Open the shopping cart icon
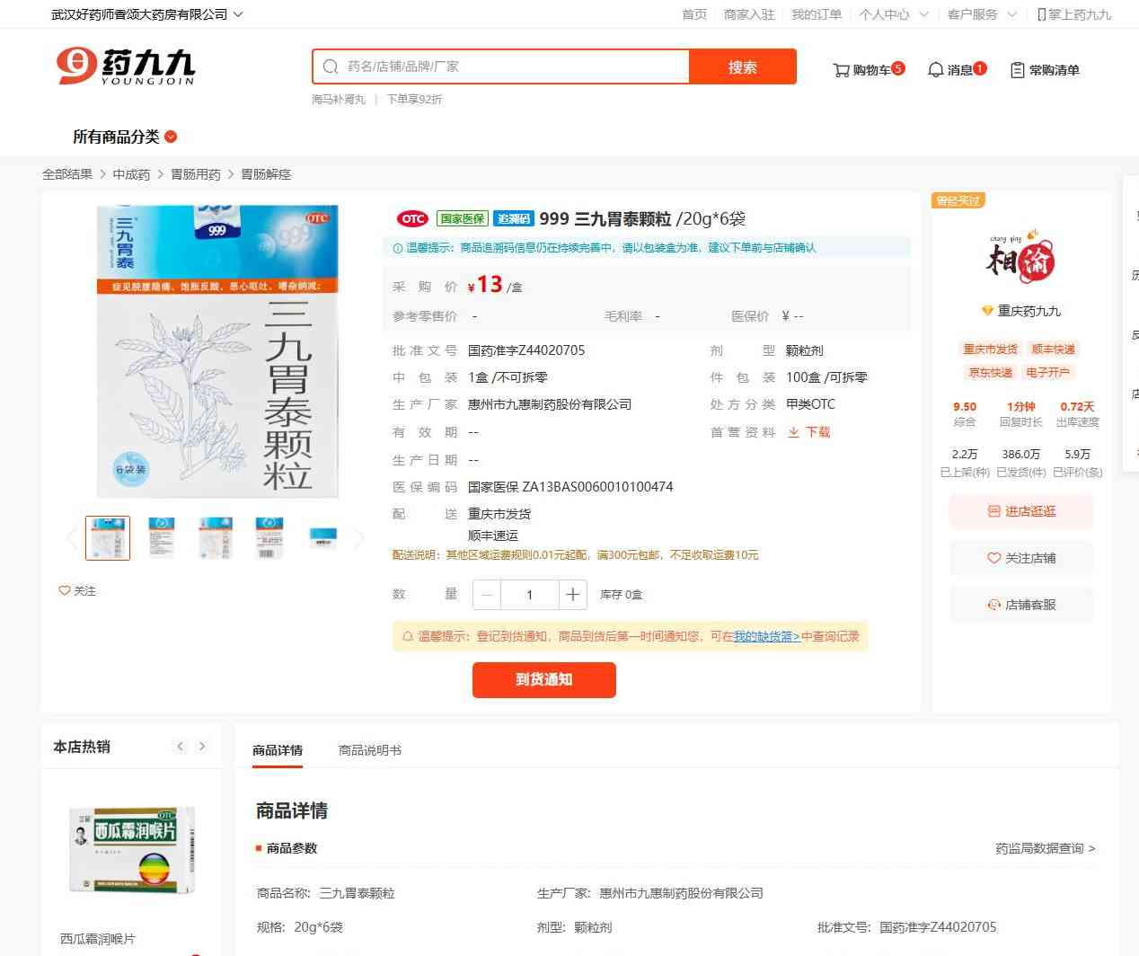Screen dimensions: 1139x956 tap(842, 70)
